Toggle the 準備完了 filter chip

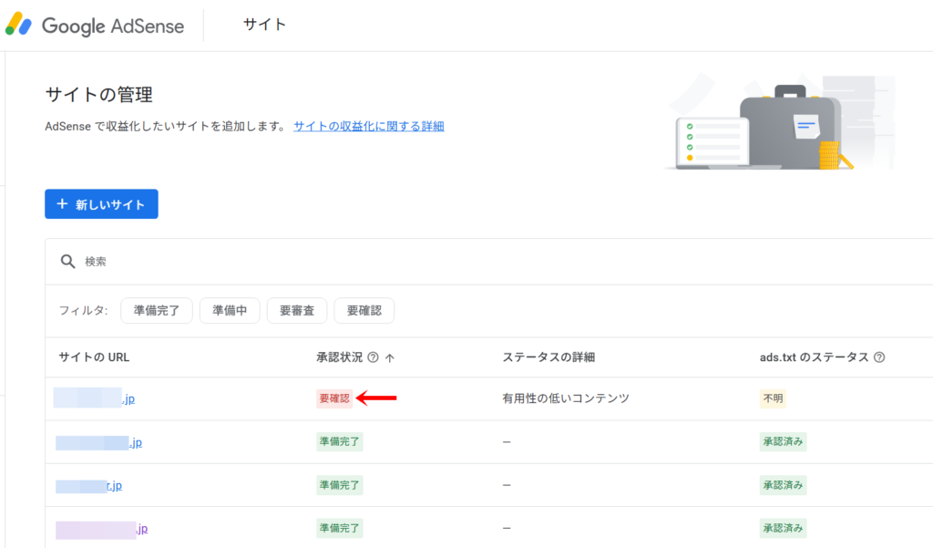pos(156,310)
